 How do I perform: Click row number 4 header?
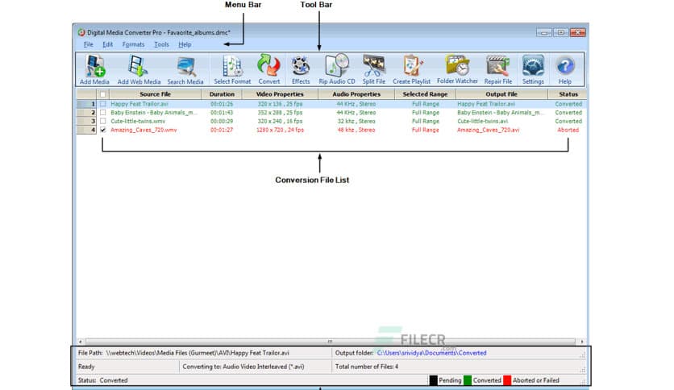[x=86, y=130]
